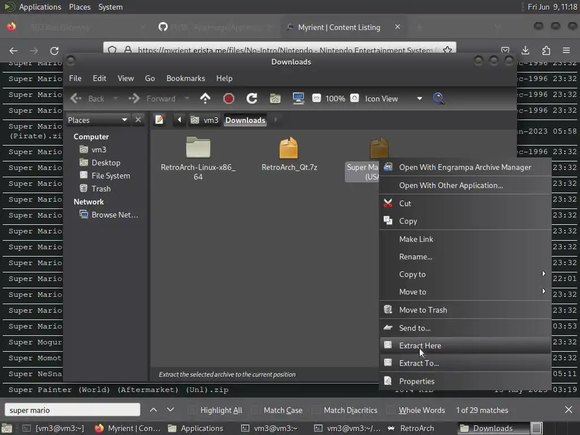580x435 pixels.
Task: Open File System in sidebar
Action: point(105,176)
